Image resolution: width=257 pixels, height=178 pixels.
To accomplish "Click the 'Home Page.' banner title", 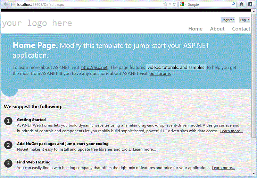I will [35, 45].
